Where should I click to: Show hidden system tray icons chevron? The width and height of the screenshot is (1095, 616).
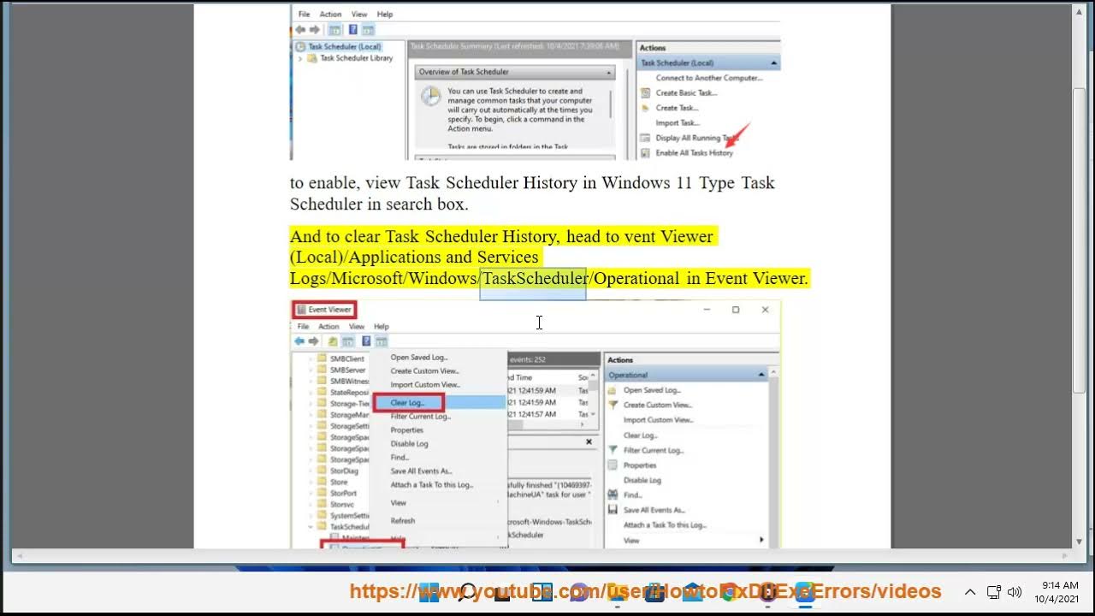coord(970,592)
